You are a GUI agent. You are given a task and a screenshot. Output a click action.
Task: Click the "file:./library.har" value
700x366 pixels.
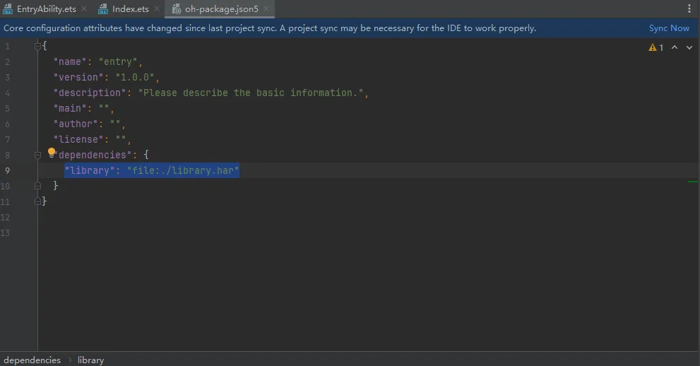pos(183,170)
